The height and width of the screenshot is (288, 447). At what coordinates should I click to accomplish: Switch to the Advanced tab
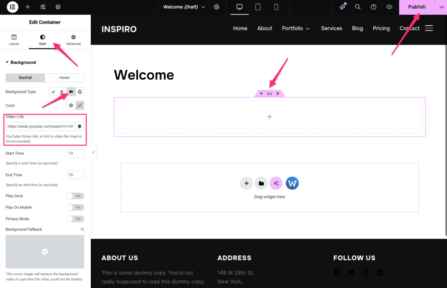(x=73, y=40)
